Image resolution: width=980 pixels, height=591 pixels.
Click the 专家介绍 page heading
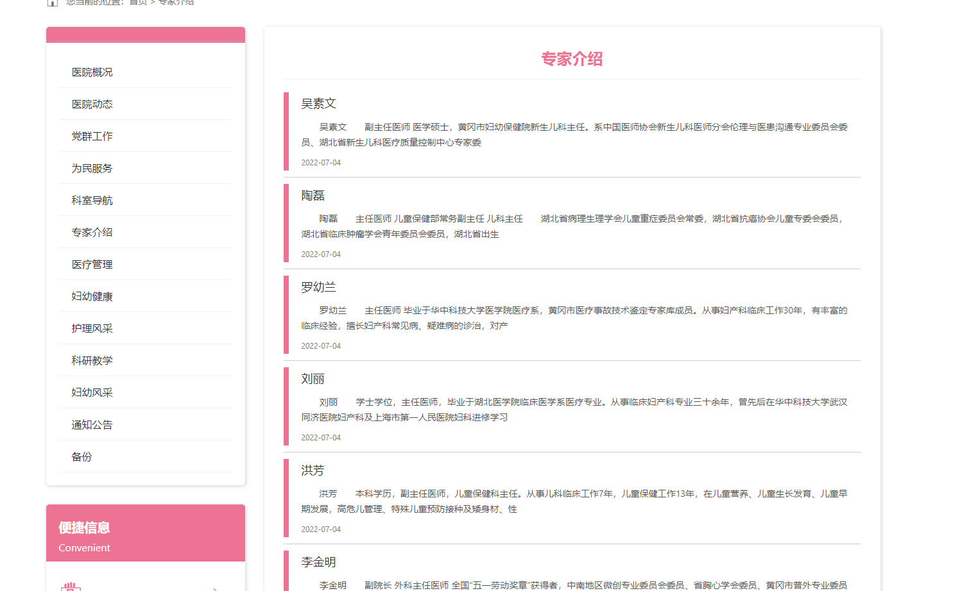[572, 59]
